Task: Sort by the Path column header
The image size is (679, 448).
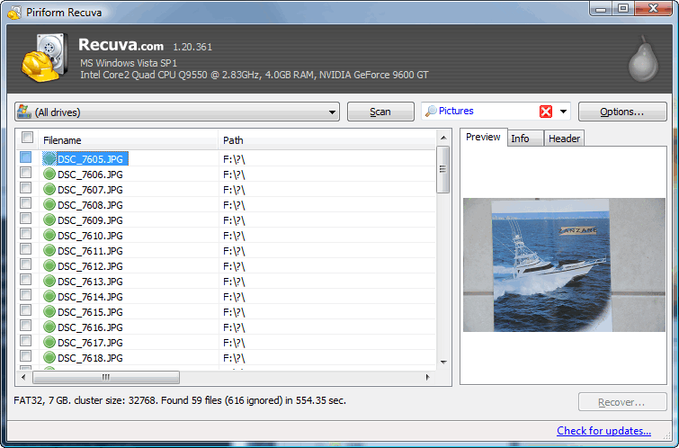Action: point(327,140)
